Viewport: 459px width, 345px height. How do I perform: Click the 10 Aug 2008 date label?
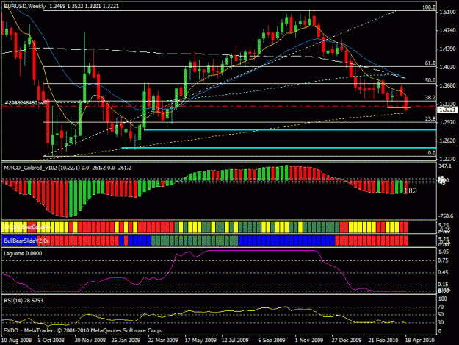click(16, 341)
